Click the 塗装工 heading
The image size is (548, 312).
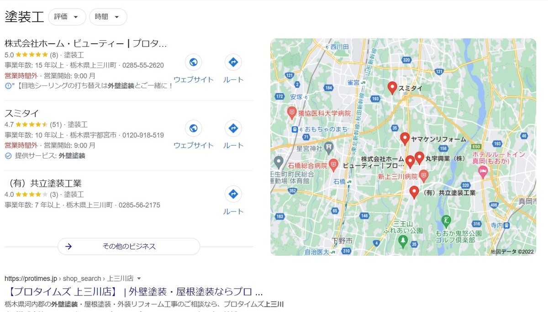coord(24,17)
